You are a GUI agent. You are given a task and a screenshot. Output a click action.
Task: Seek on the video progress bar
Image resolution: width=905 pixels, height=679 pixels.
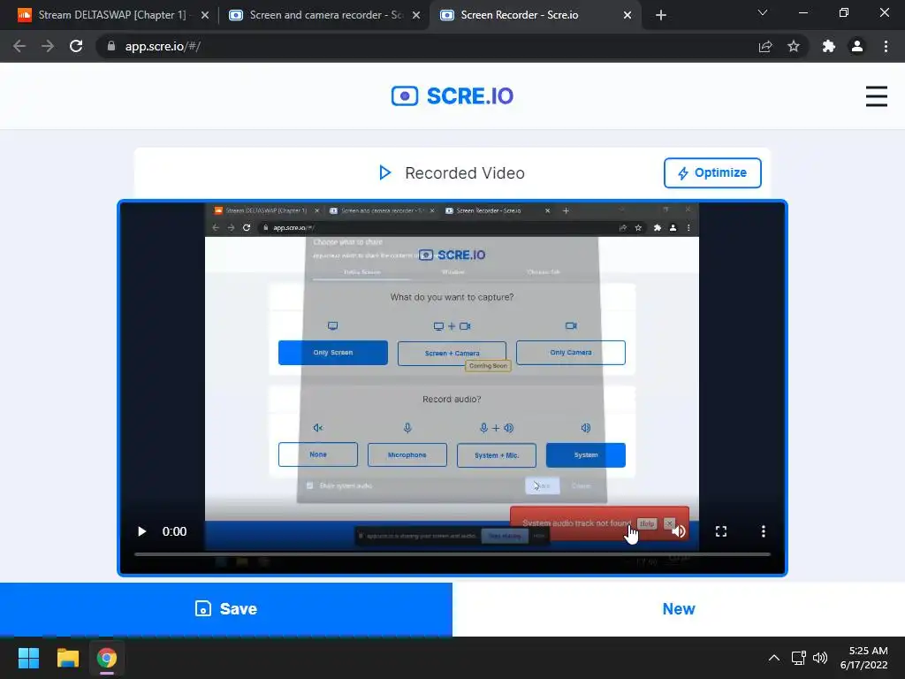452,554
